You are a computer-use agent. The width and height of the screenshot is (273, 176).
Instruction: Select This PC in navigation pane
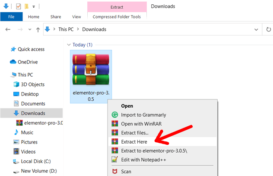point(25,75)
